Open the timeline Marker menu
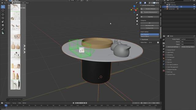 pyautogui.click(x=24, y=103)
